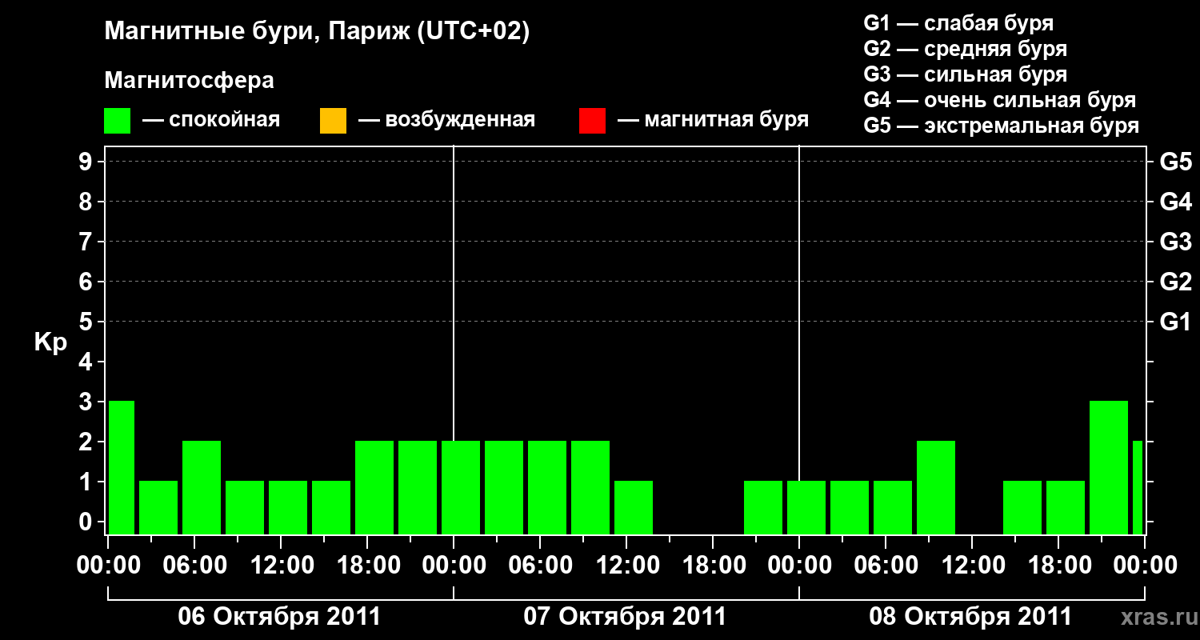Click the 'G2' label on the right axis

pos(1176,282)
